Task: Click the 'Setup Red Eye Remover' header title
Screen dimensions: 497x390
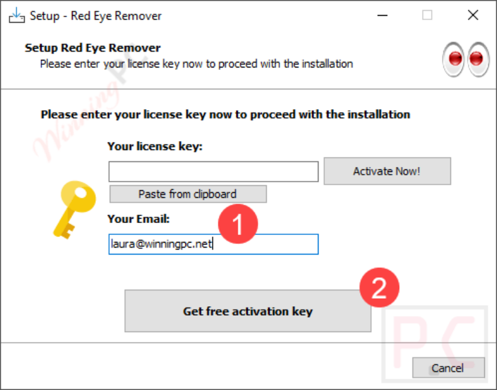Action: [x=93, y=48]
